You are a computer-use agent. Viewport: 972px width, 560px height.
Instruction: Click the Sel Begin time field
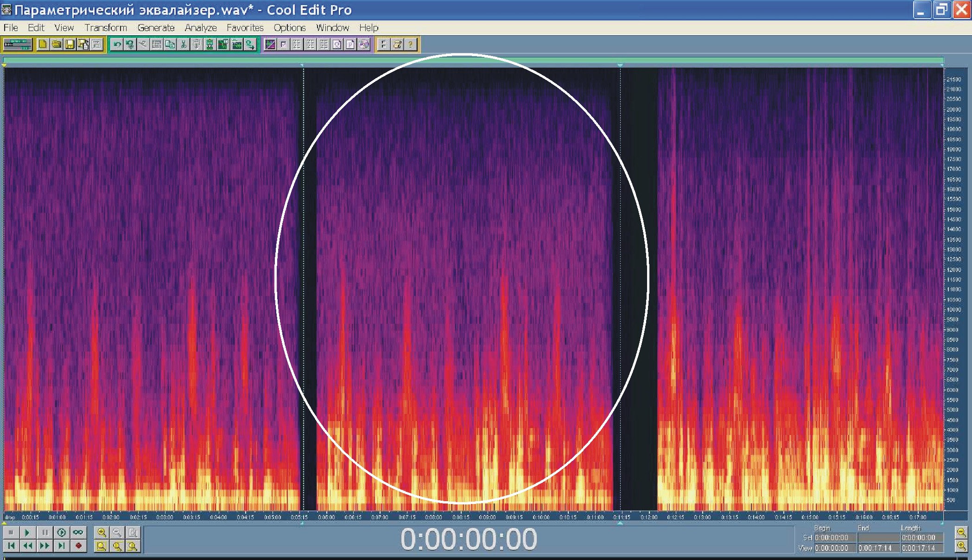click(835, 538)
